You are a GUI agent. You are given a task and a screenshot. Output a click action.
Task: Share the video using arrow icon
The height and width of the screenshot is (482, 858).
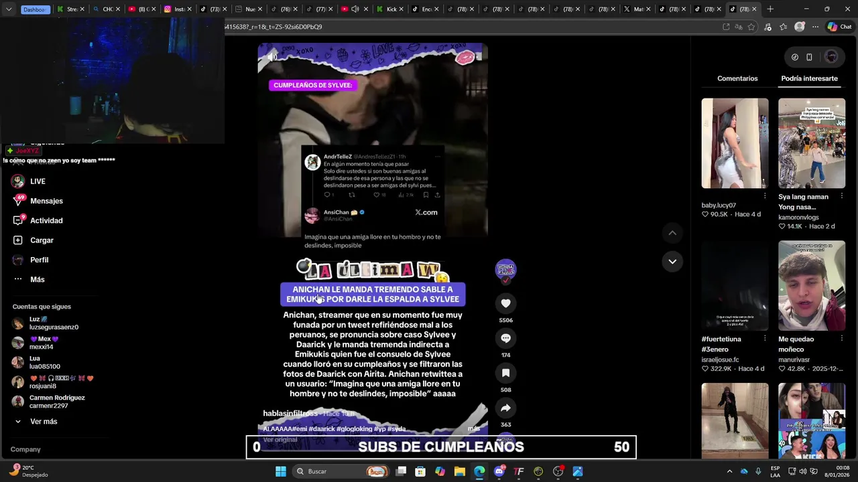[x=505, y=408]
